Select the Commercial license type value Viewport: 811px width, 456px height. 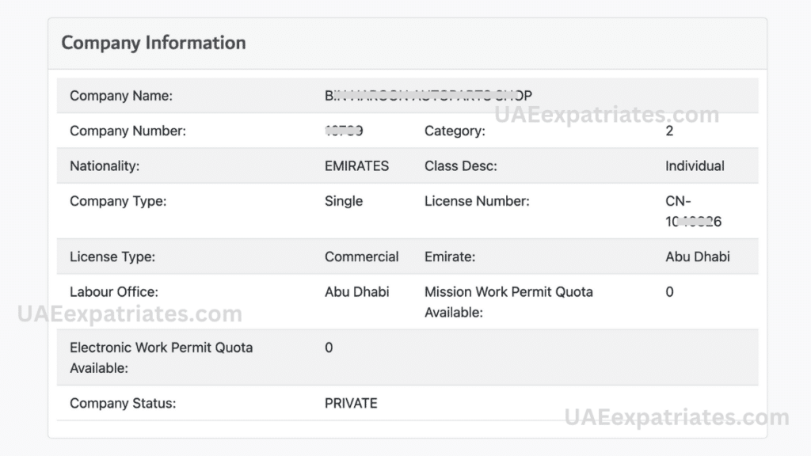362,256
